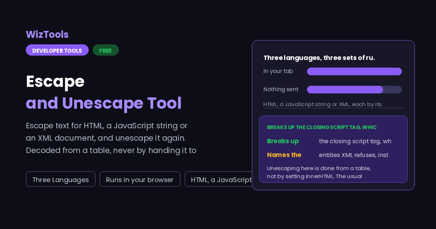Viewport: 436px width, 229px height.
Task: Click the 'Three languages, three sets of ru.' title
Action: pyautogui.click(x=319, y=58)
